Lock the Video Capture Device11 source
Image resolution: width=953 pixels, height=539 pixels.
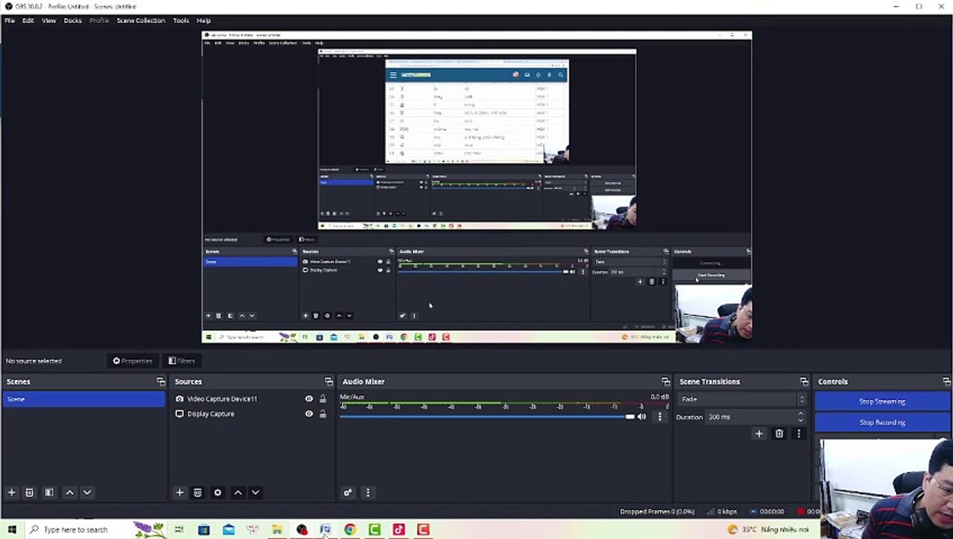323,398
